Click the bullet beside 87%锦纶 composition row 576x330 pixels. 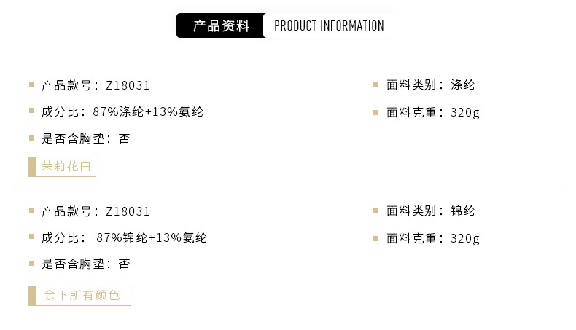point(32,237)
